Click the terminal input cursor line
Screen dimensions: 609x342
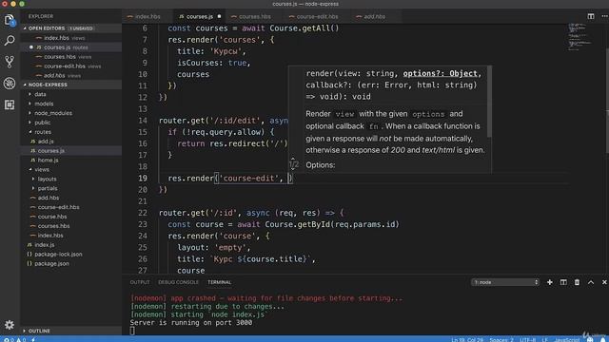132,331
